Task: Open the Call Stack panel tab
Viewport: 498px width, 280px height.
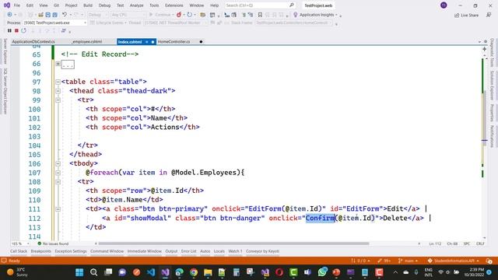Action: pos(19,251)
